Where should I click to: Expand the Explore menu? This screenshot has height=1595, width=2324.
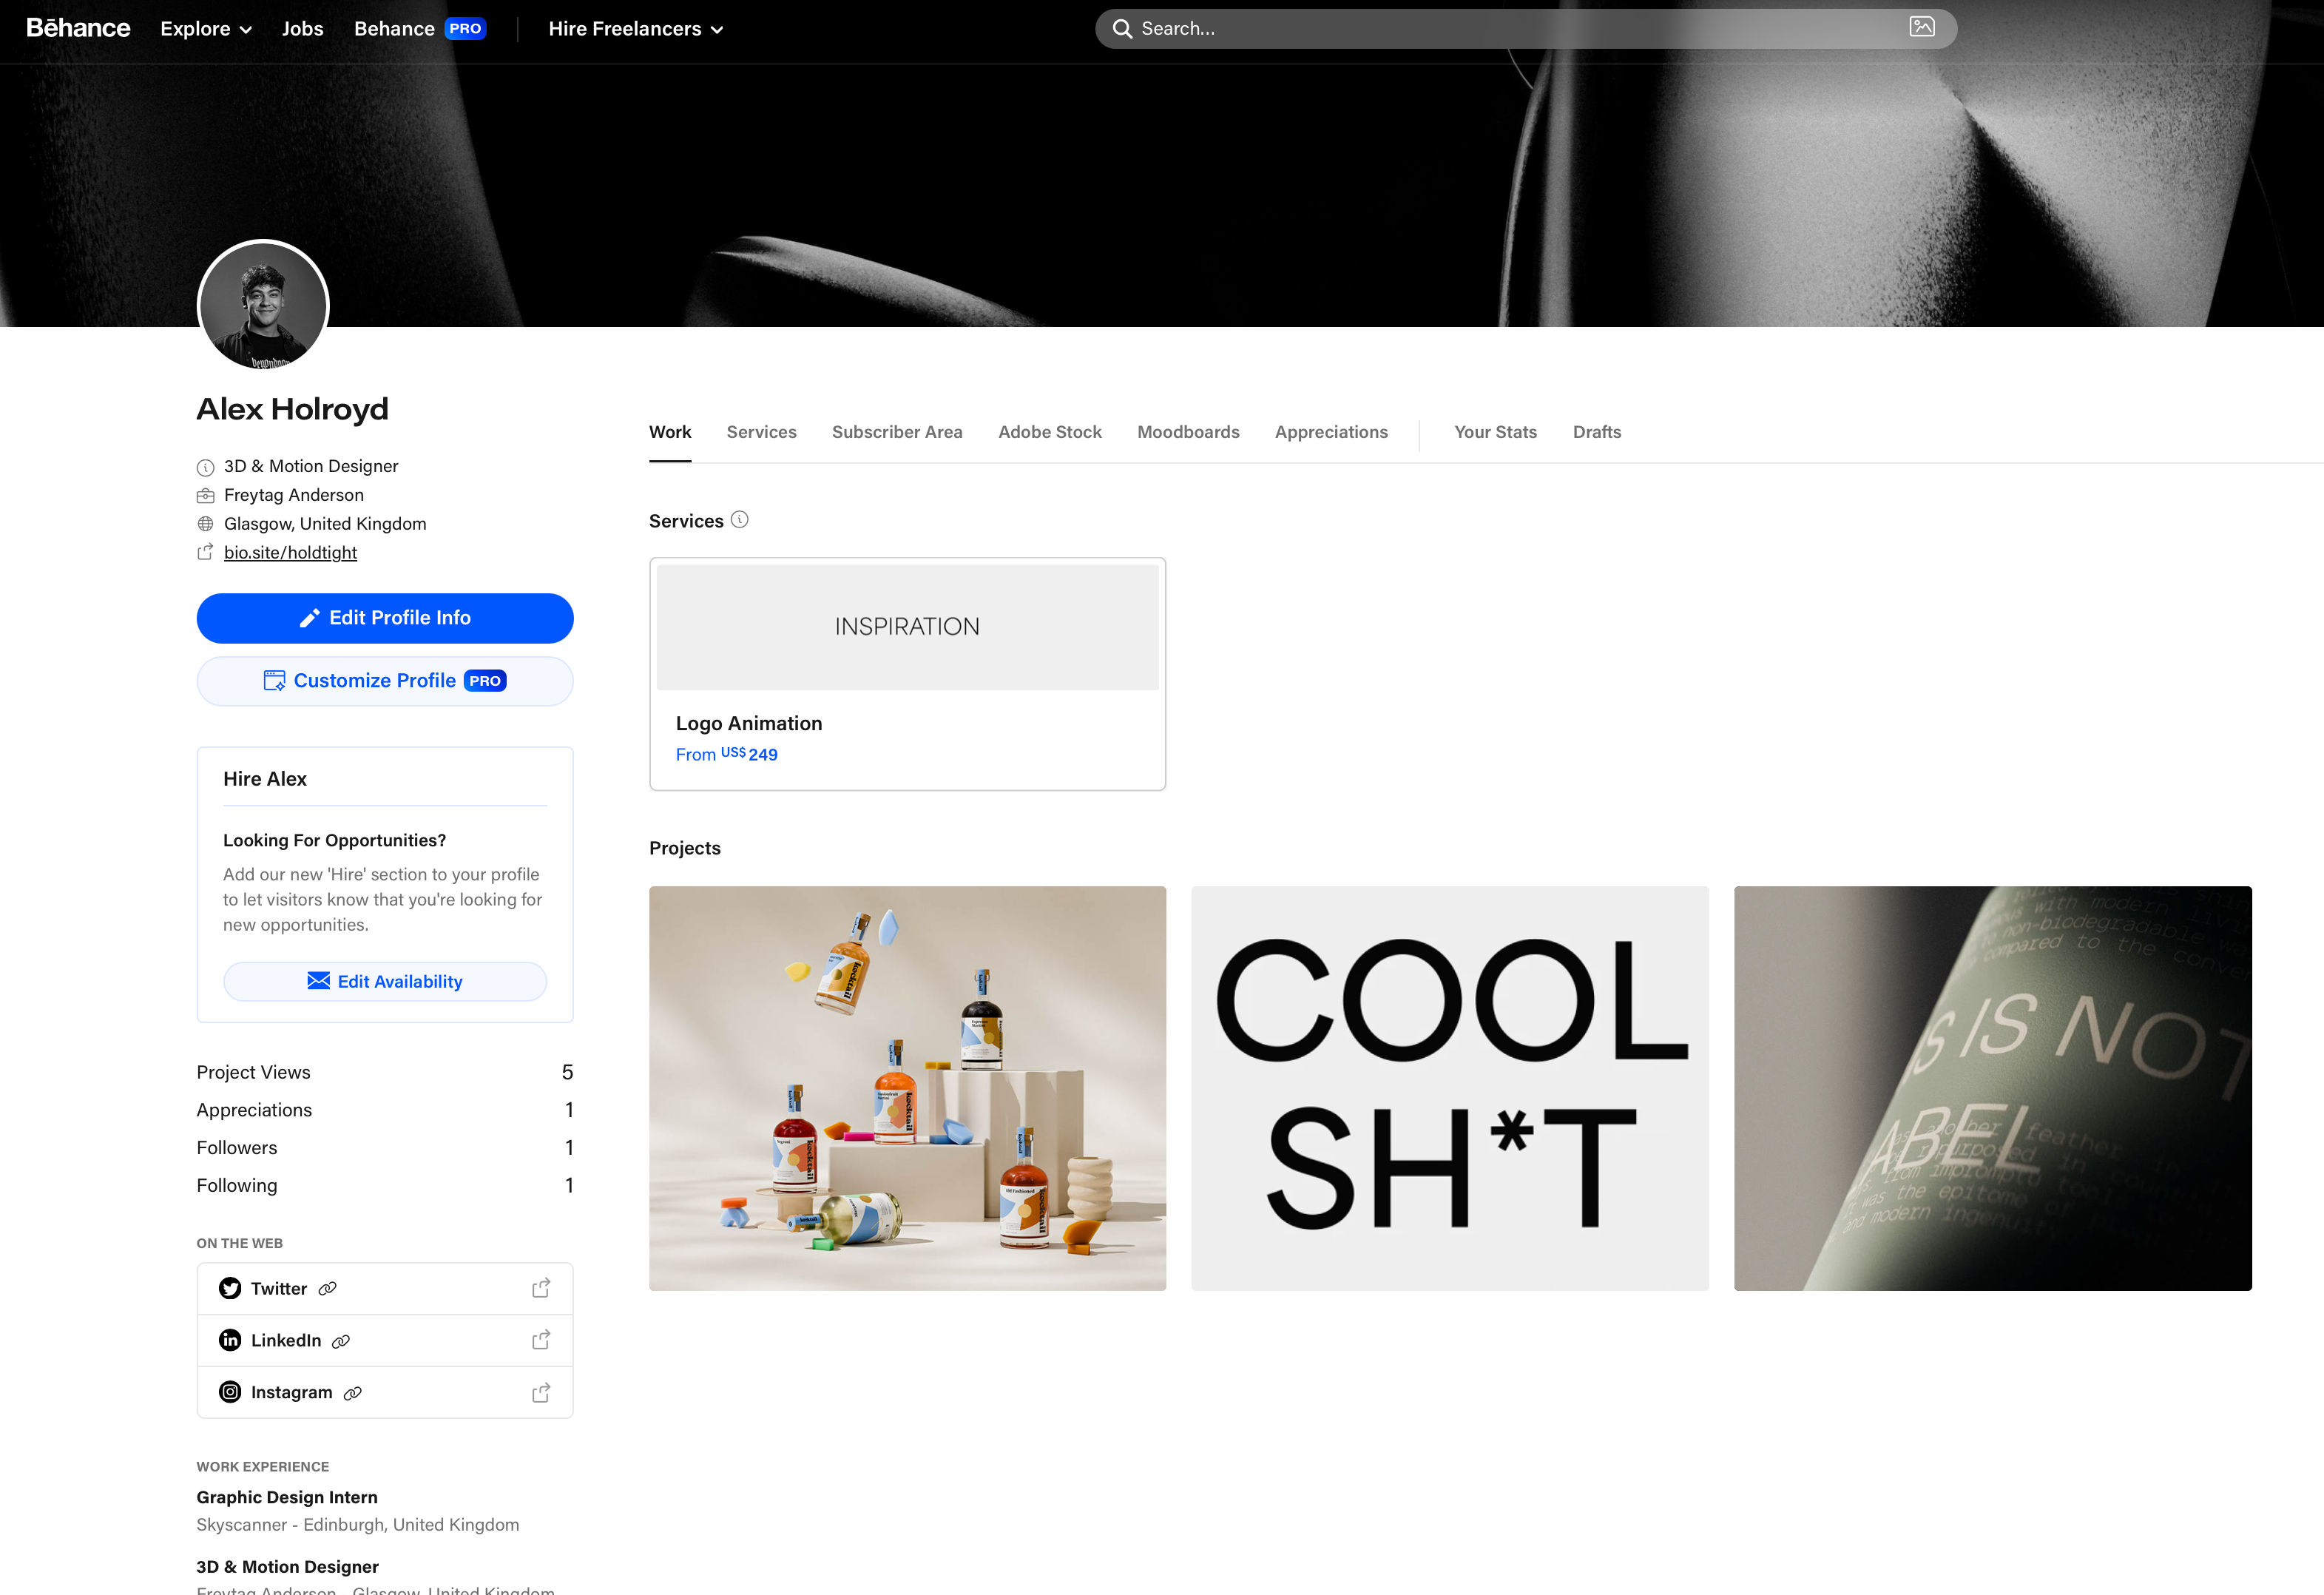coord(205,29)
